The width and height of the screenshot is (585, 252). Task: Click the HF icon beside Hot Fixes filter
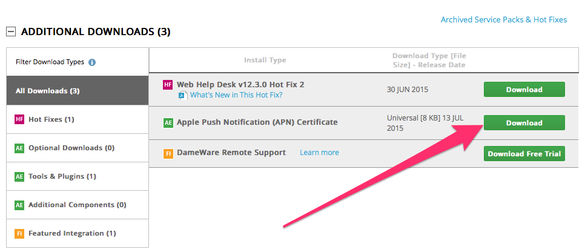19,119
